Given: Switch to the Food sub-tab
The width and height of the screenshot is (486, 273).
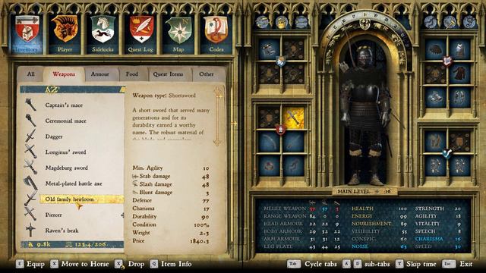Looking at the screenshot, I should 132,74.
